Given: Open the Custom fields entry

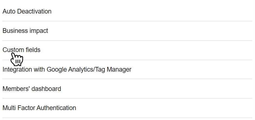Looking at the screenshot, I should 21,50.
